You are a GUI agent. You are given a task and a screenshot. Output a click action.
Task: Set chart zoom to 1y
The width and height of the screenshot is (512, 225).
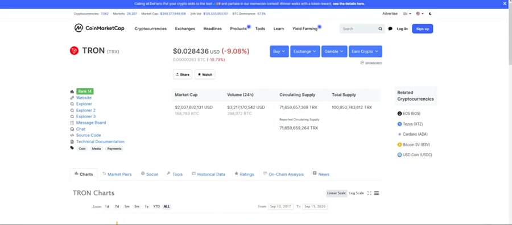pyautogui.click(x=147, y=206)
